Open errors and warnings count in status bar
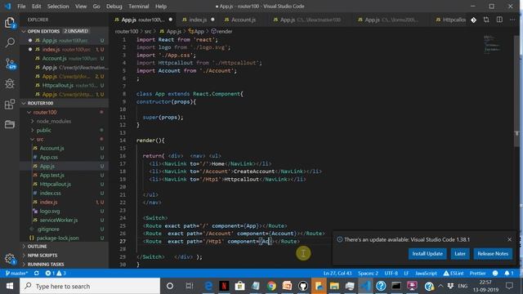523x294 pixels. [56, 273]
